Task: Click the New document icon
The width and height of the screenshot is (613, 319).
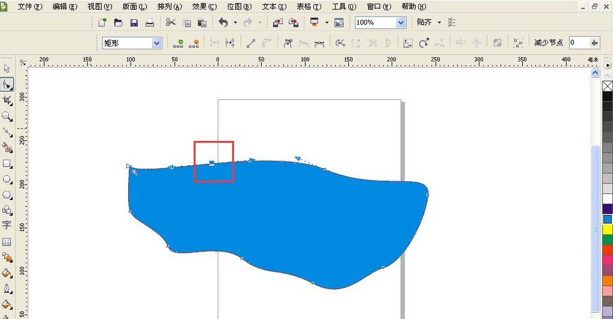Action: [102, 22]
